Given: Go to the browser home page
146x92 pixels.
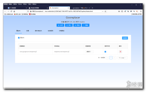Looking at the screenshot, I should pyautogui.click(x=14, y=11).
